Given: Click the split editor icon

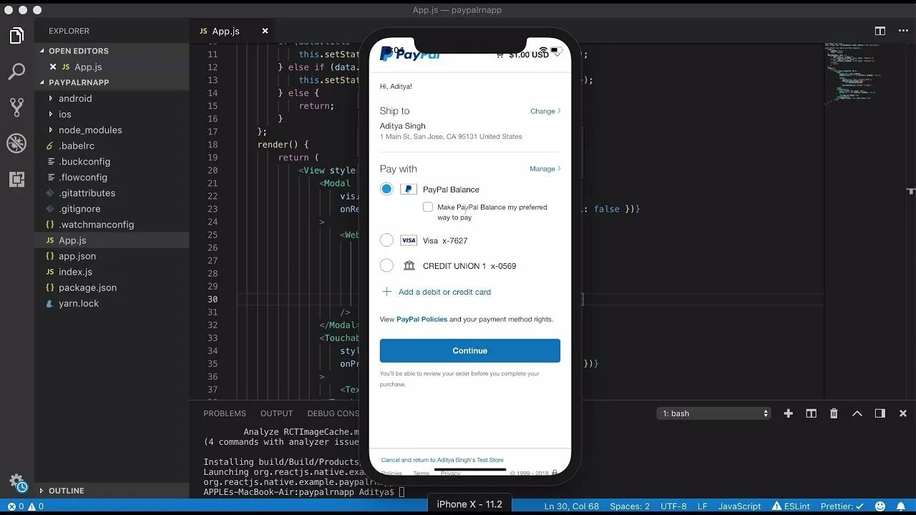Looking at the screenshot, I should (880, 31).
